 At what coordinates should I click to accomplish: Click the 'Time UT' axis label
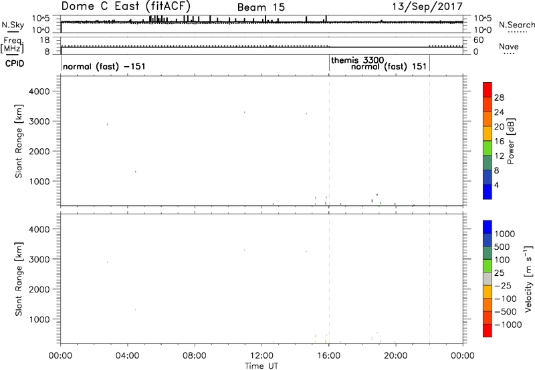click(261, 366)
